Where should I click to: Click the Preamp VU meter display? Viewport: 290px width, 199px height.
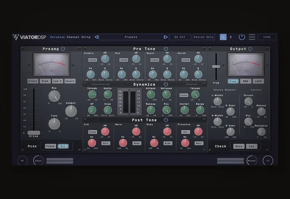pos(51,65)
